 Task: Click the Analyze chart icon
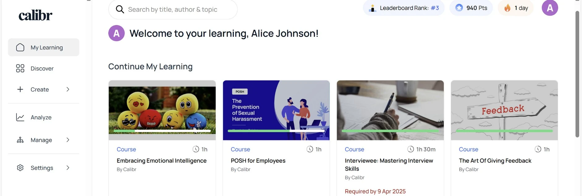(x=20, y=117)
